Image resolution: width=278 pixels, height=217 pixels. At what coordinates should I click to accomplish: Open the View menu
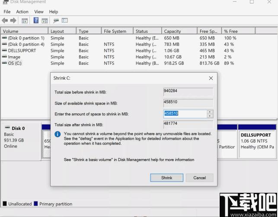point(39,12)
